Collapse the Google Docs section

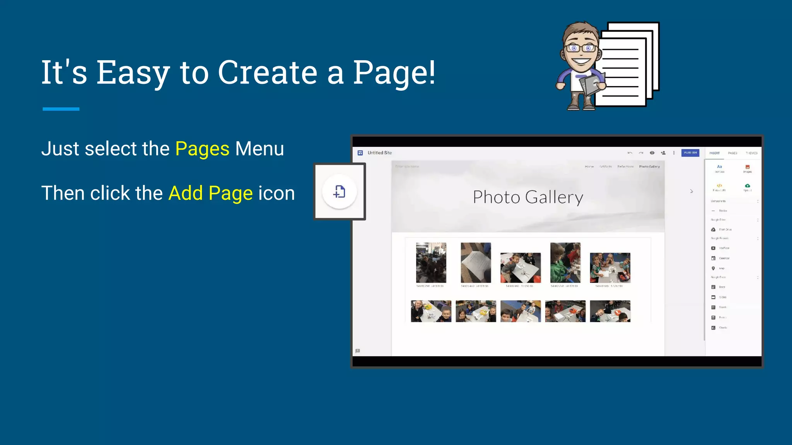point(758,277)
